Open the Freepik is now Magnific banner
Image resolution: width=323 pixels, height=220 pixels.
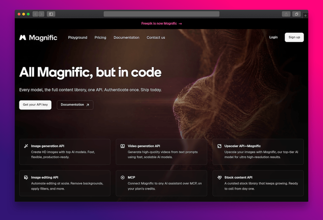pyautogui.click(x=161, y=24)
